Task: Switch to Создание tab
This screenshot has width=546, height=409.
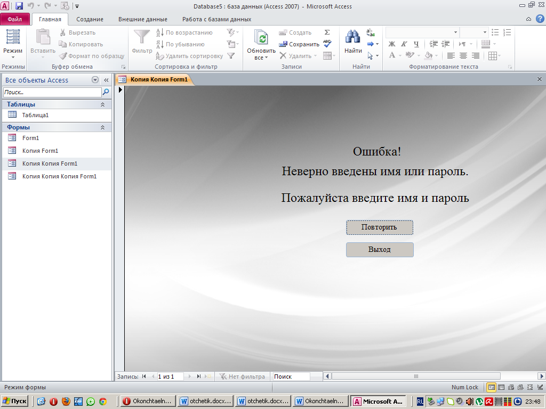Action: (x=90, y=19)
